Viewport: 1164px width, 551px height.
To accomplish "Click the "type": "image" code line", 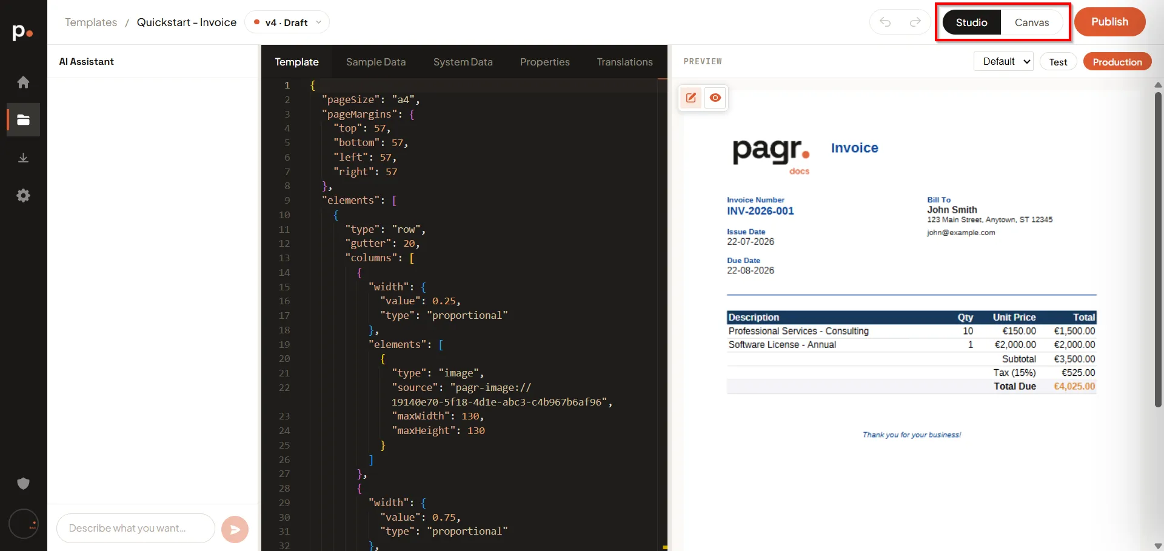I will (x=437, y=373).
